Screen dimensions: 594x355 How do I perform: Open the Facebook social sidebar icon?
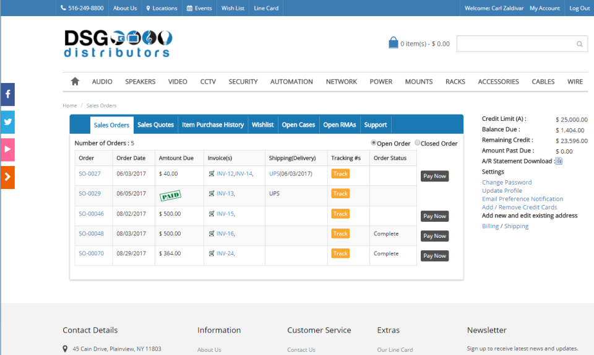7,94
